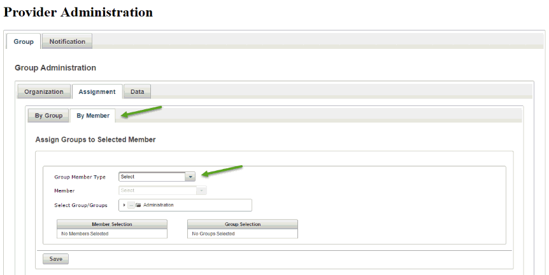Click the disabled Member dropdown arrow
The width and height of the screenshot is (549, 275).
(201, 190)
